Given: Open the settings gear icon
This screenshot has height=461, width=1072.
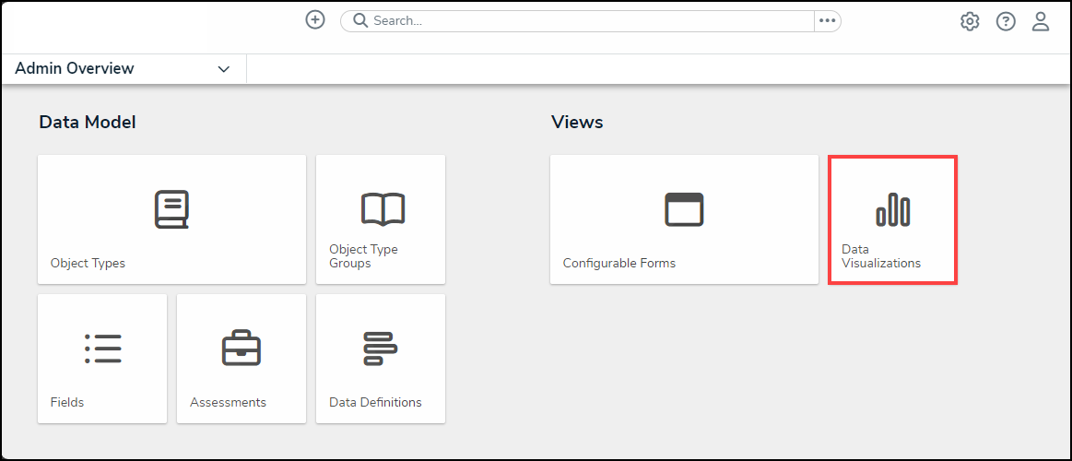Looking at the screenshot, I should coord(970,21).
